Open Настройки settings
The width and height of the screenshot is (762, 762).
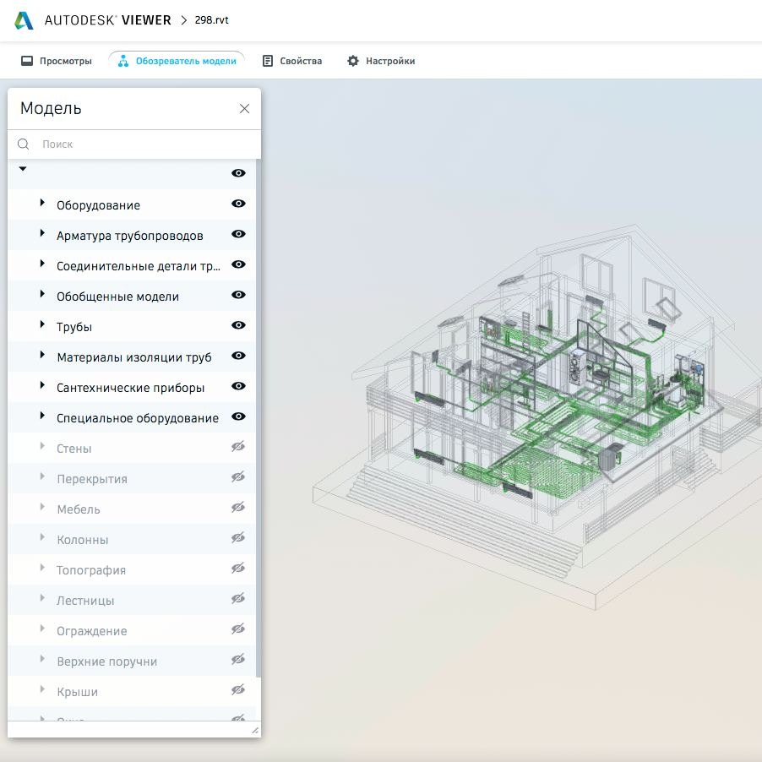381,61
